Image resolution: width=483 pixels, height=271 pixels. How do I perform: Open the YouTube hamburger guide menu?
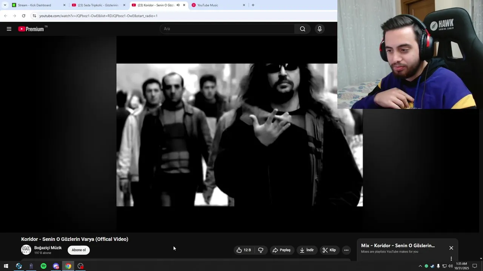(x=9, y=29)
